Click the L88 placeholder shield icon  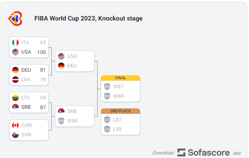107,129
